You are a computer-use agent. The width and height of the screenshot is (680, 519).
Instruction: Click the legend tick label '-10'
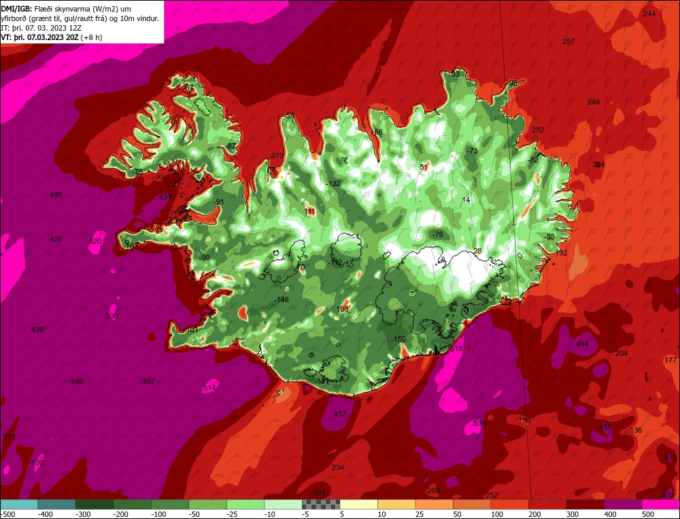tap(270, 514)
